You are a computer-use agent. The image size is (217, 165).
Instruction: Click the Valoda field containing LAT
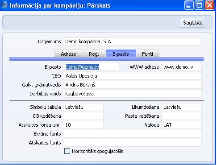(x=181, y=125)
